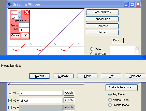Uncheck the y2 function checkbox
146x111 pixels.
pyautogui.click(x=10, y=101)
